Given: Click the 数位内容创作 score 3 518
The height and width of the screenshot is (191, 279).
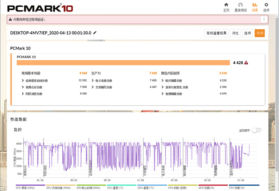Looking at the screenshot, I should pos(223,73).
